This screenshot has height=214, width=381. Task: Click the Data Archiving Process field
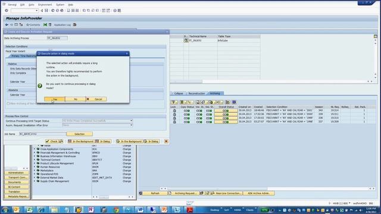click(57, 38)
